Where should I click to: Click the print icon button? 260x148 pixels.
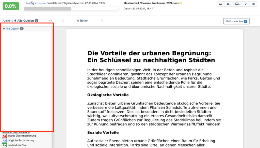point(220,4)
